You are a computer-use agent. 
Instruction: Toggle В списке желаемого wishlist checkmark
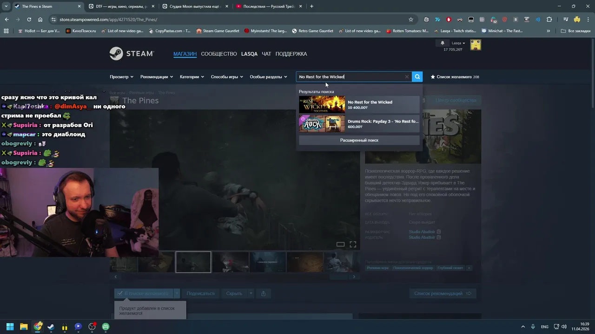144,293
